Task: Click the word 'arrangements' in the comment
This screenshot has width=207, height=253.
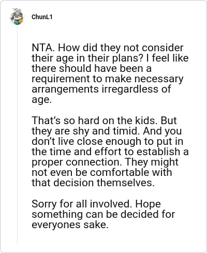Action: [65, 90]
